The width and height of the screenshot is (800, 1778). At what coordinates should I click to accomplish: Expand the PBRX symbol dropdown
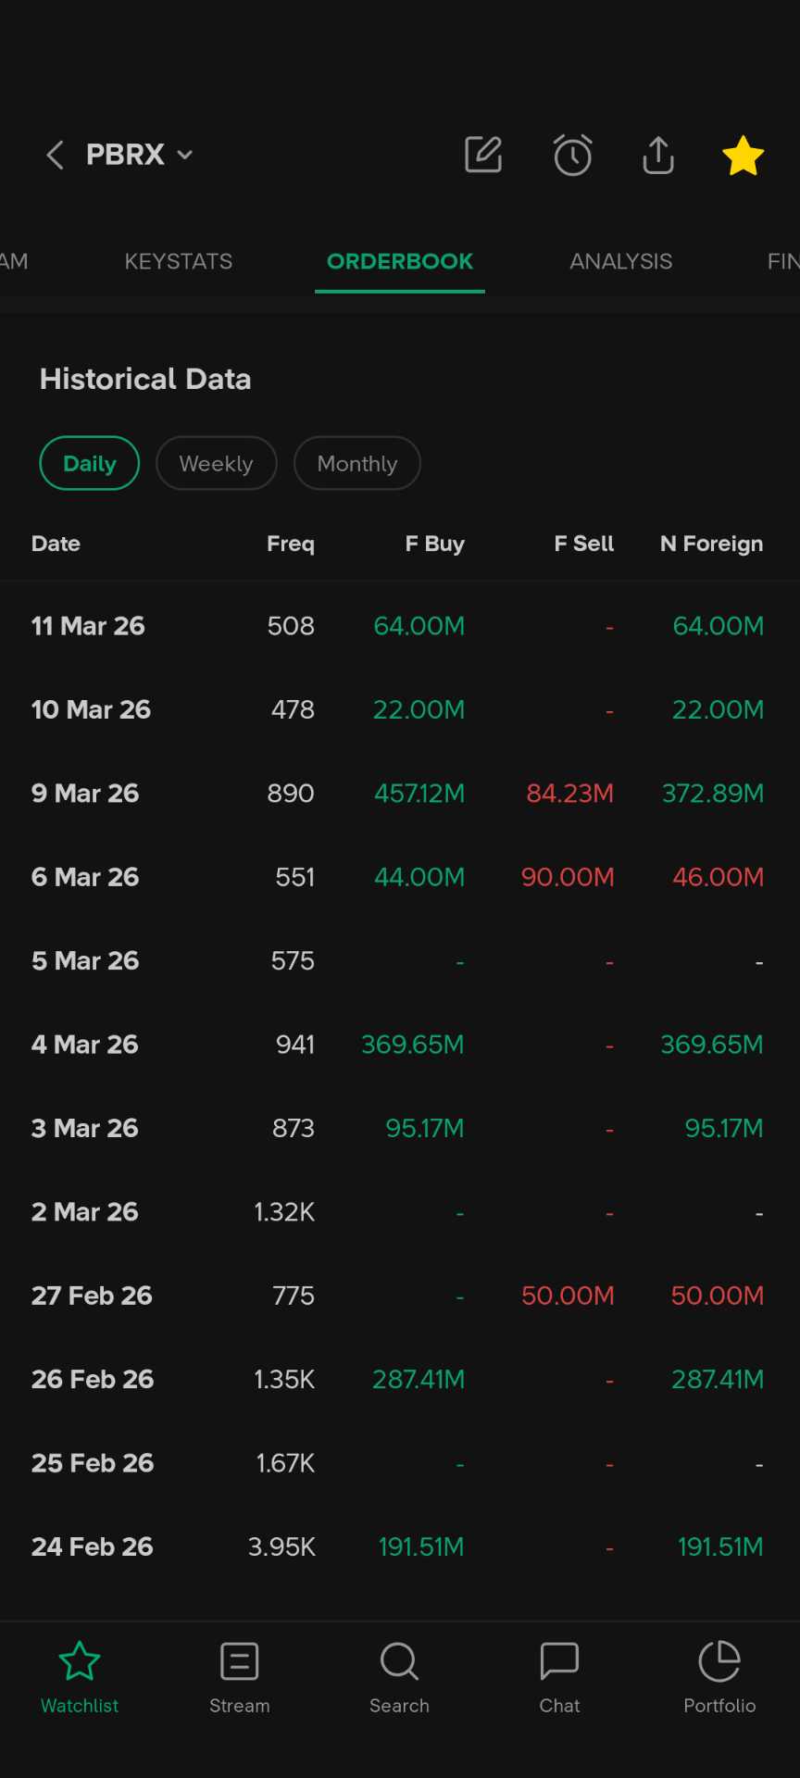(184, 155)
